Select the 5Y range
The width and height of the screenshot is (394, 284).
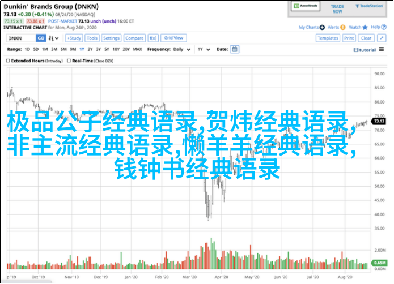(x=107, y=49)
